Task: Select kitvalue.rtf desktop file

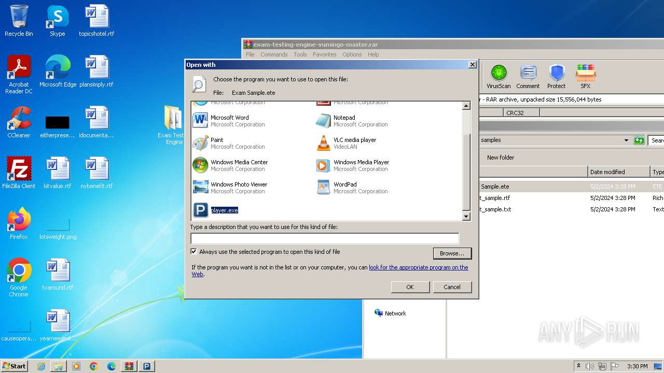Action: click(58, 173)
